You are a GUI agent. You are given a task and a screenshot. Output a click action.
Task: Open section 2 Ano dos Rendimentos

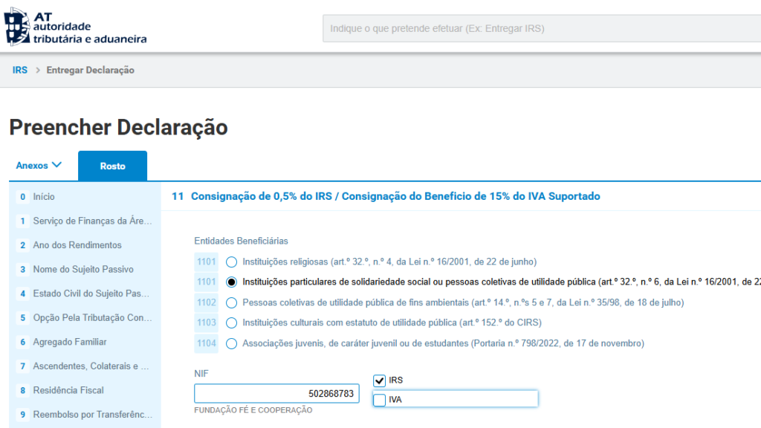77,245
